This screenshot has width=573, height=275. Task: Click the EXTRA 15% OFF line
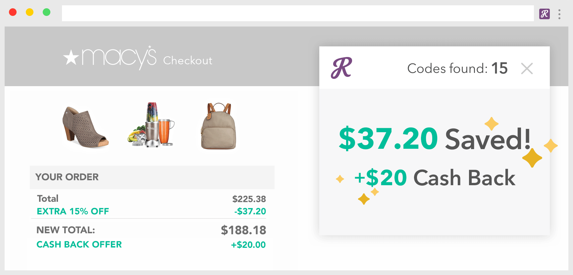tap(151, 211)
